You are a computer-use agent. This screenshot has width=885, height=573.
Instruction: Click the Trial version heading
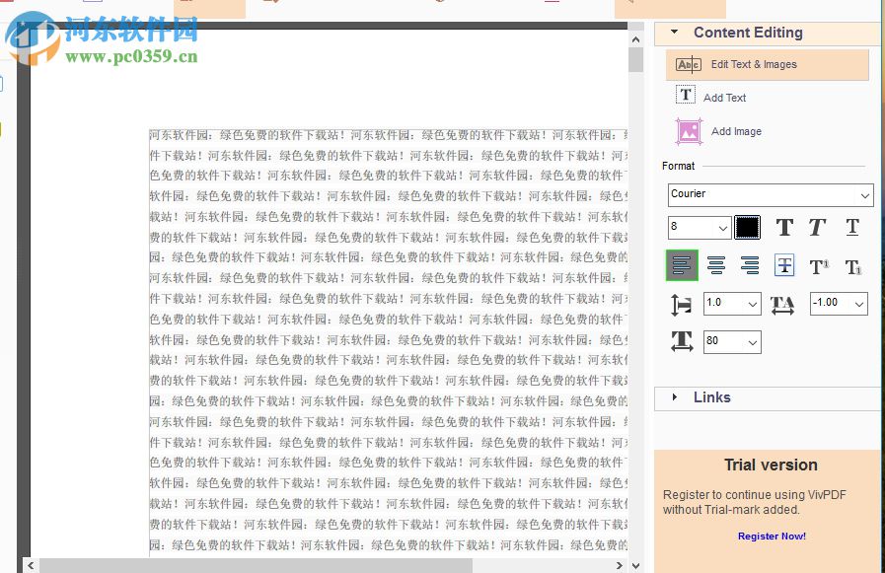(771, 465)
